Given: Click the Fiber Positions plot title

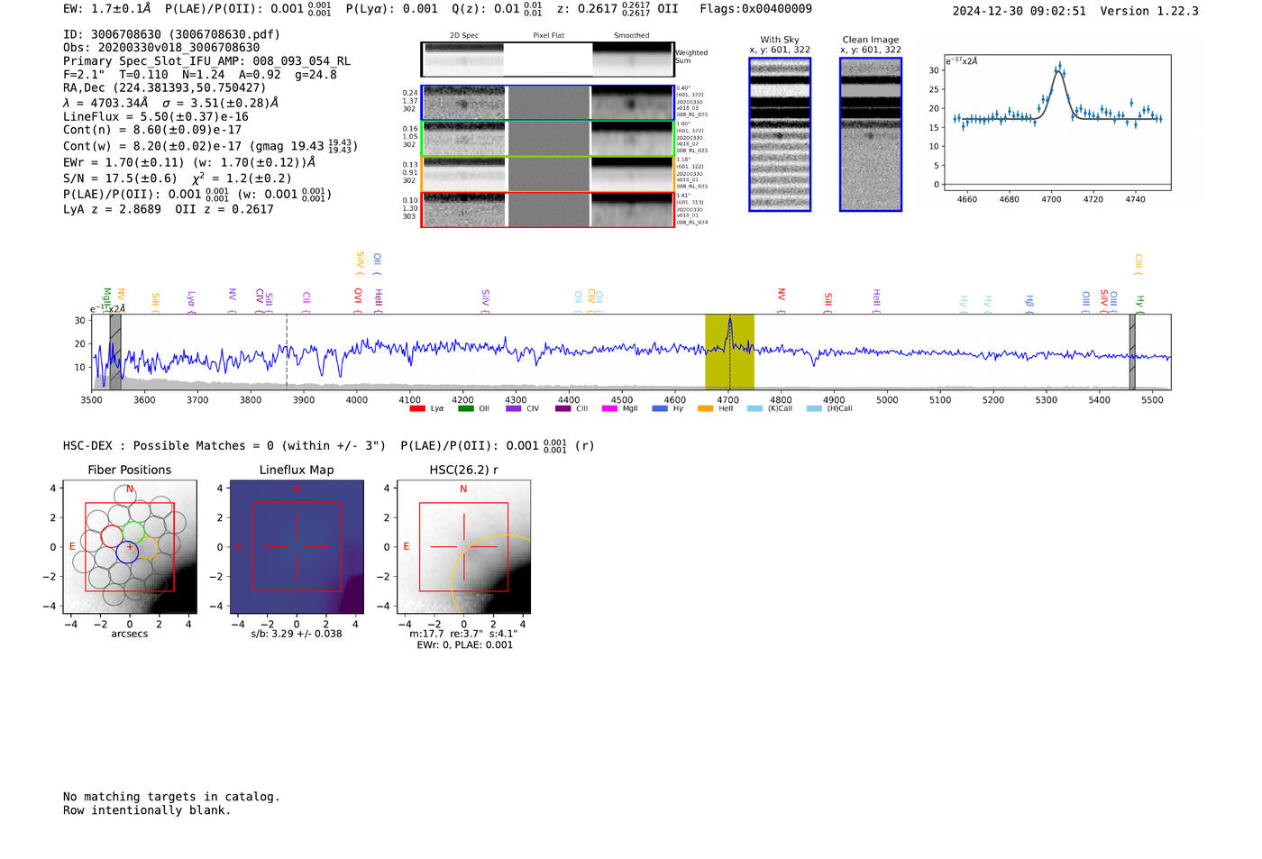Looking at the screenshot, I should [x=130, y=470].
